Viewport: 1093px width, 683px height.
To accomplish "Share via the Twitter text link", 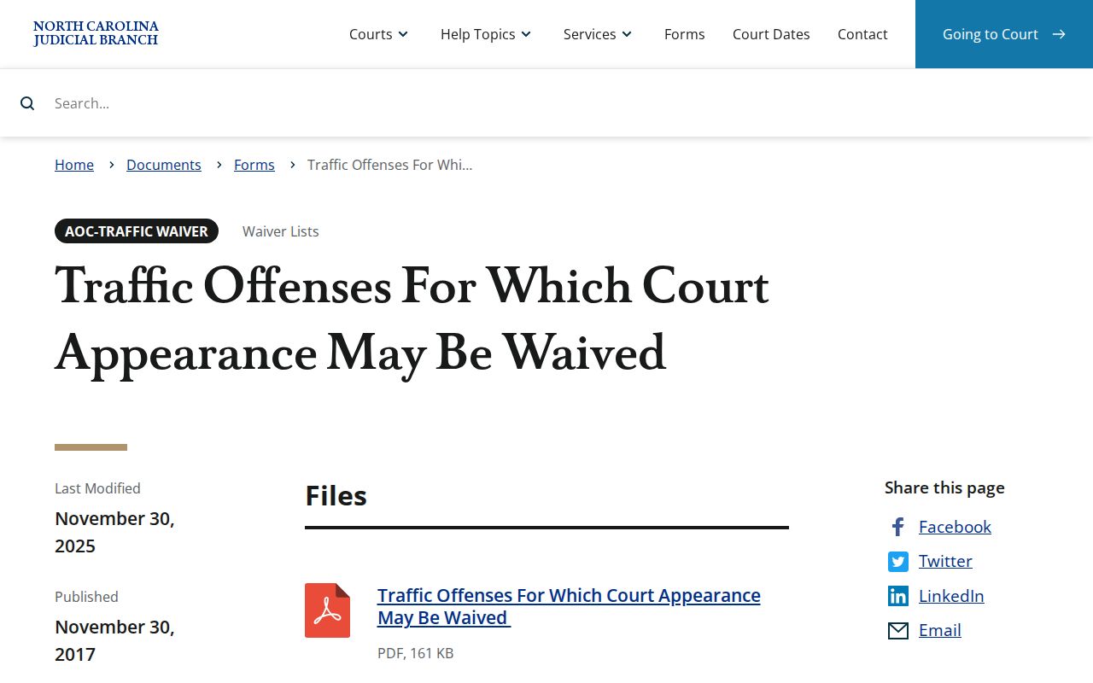I will [x=945, y=561].
